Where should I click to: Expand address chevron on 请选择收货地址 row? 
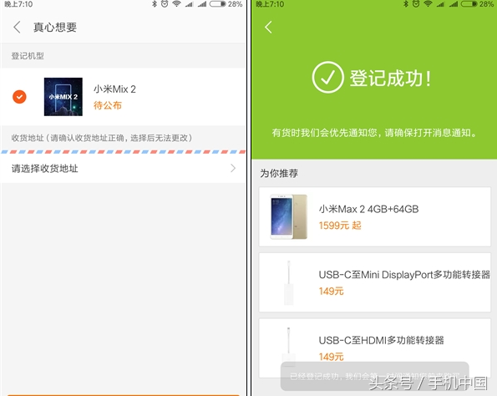coord(233,168)
